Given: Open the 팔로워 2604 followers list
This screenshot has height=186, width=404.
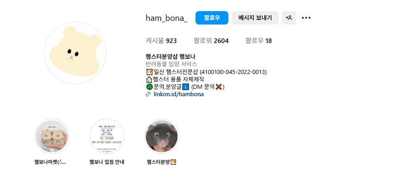Looking at the screenshot, I should point(211,41).
